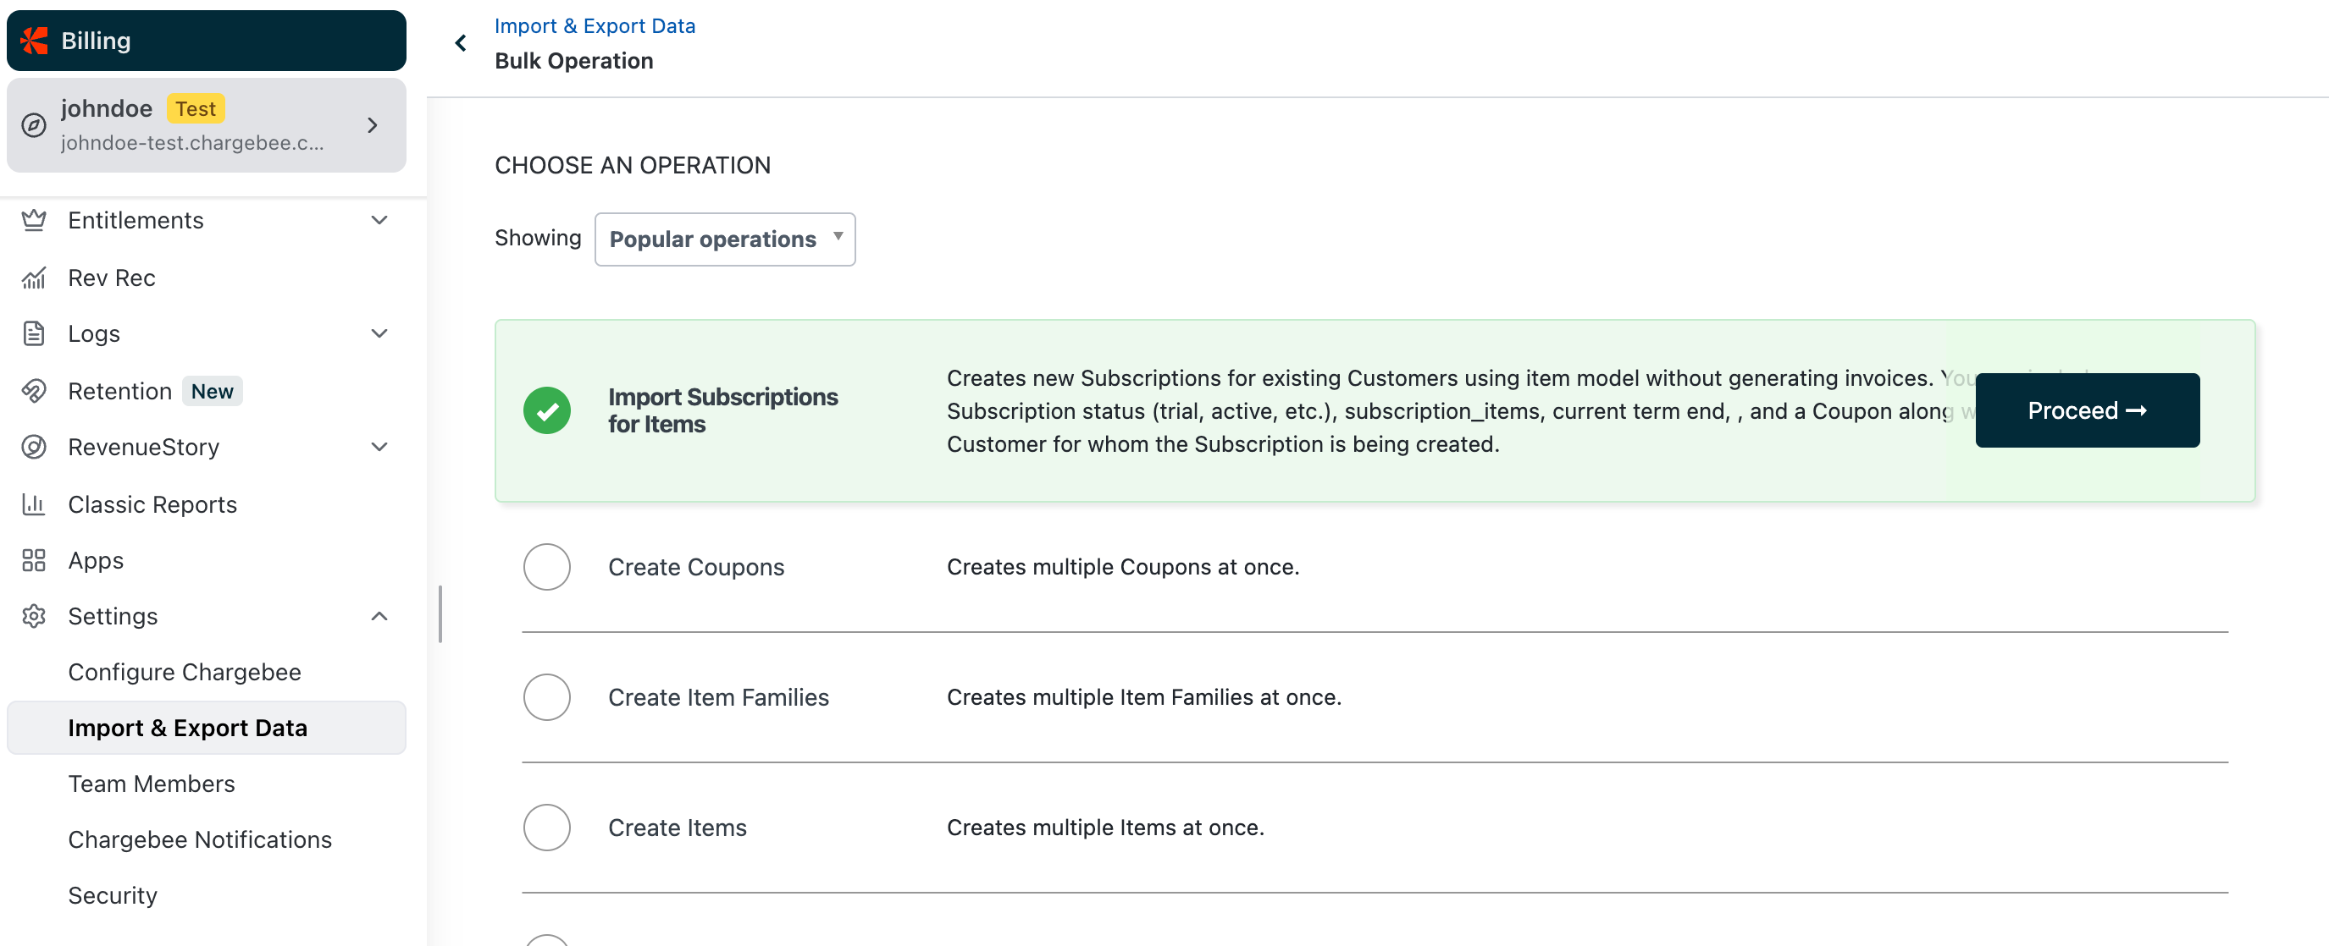Click the compass icon beside johndoe

(35, 124)
